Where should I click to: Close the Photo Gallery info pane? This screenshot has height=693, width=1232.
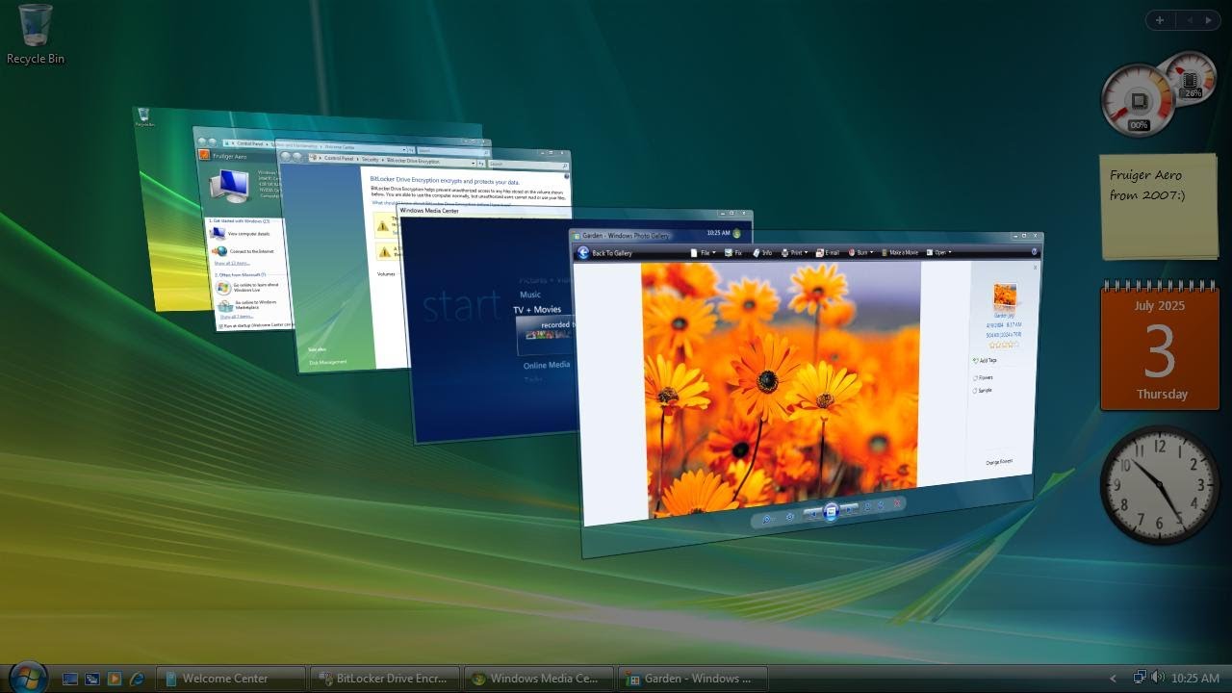click(x=1036, y=267)
